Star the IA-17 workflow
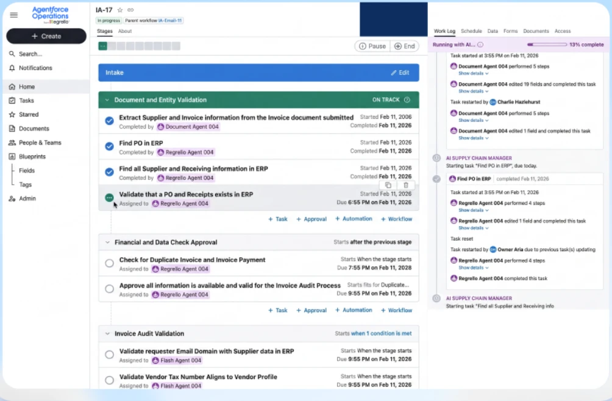This screenshot has width=612, height=401. (120, 10)
